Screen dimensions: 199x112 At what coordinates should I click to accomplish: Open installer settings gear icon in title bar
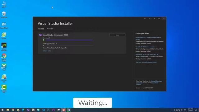pyautogui.click(x=145, y=19)
